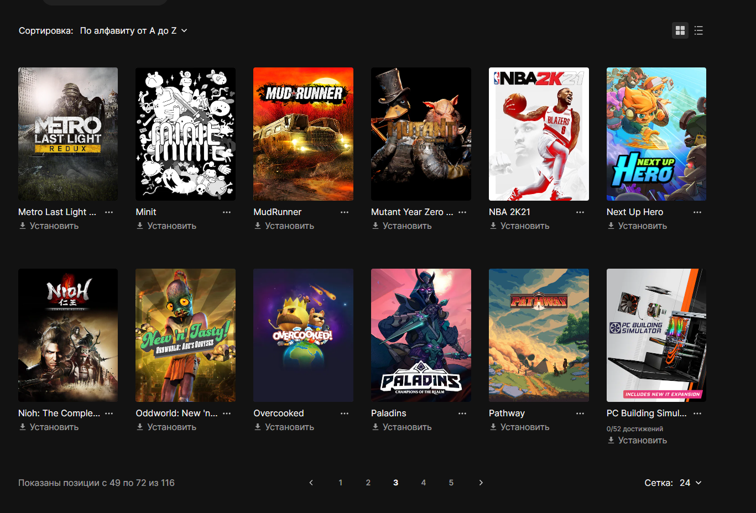Install Minit via Установить

pyautogui.click(x=166, y=226)
